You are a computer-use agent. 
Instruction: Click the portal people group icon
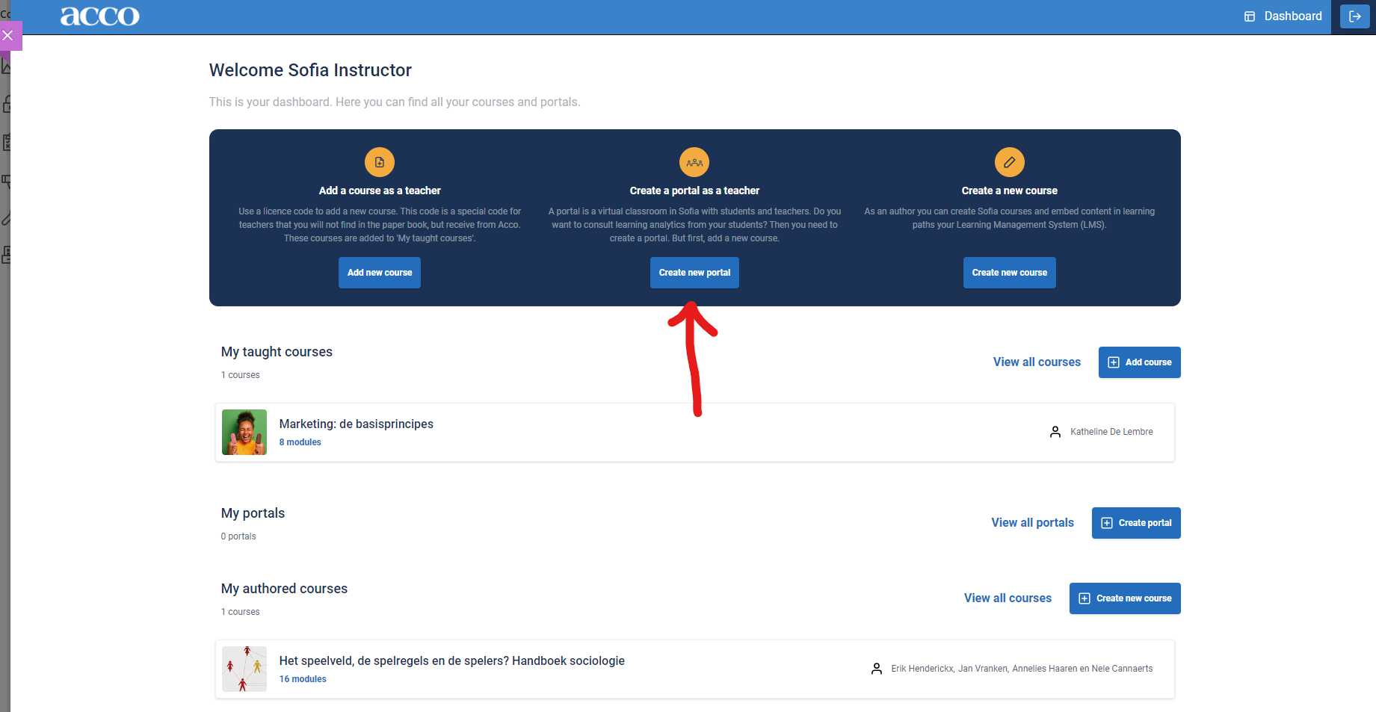click(694, 162)
